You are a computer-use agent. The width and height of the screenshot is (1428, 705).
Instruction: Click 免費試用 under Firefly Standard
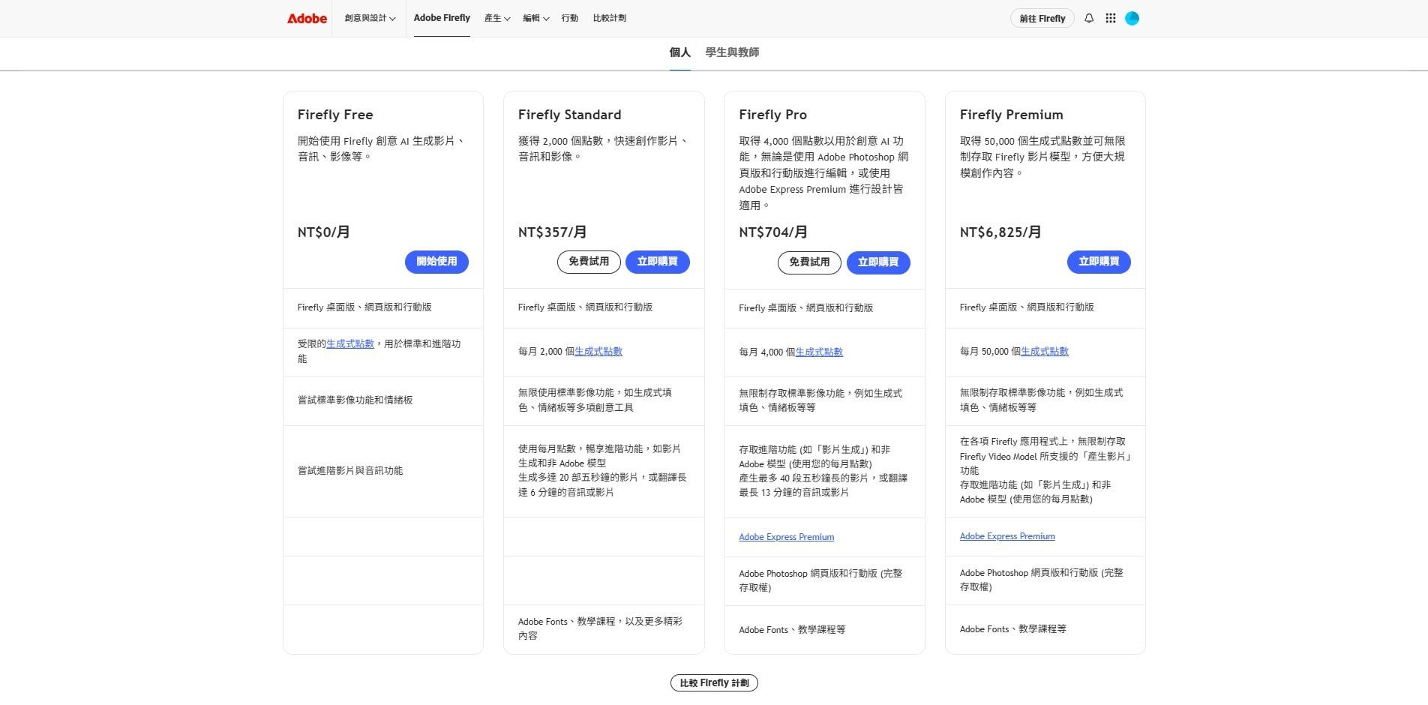point(589,262)
